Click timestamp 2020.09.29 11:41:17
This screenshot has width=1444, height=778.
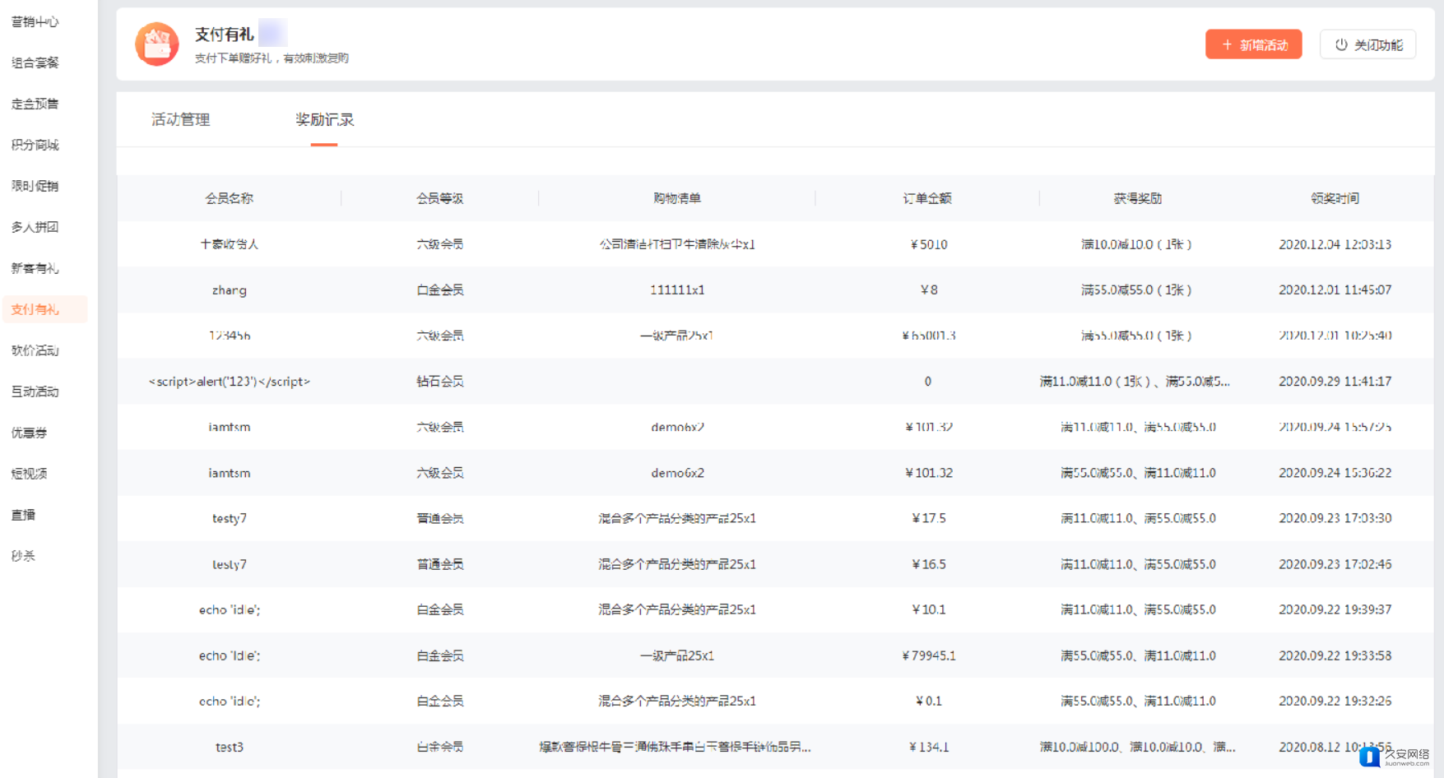(x=1335, y=382)
